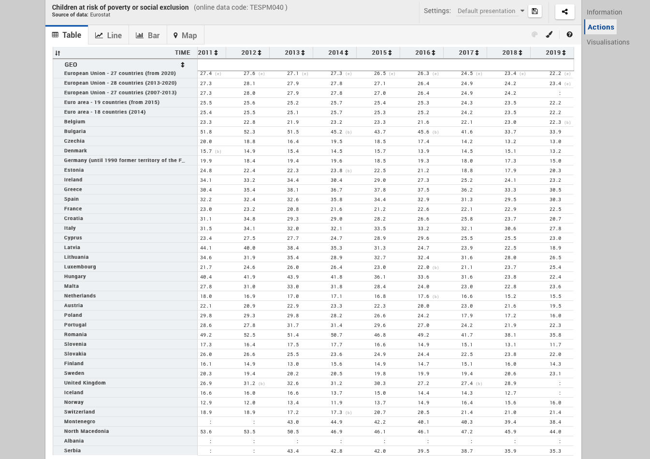Select Euro area - 19 countries row

112,103
